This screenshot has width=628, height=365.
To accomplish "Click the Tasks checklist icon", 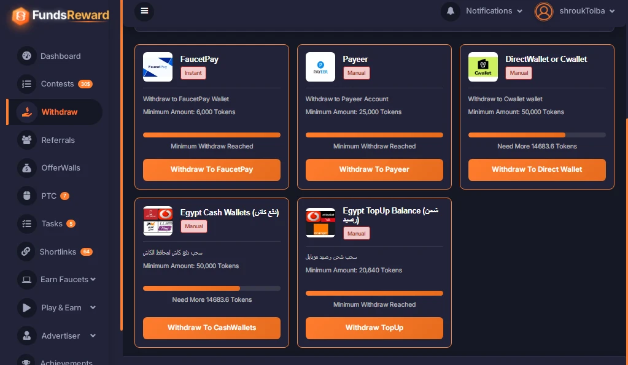I will coord(27,224).
